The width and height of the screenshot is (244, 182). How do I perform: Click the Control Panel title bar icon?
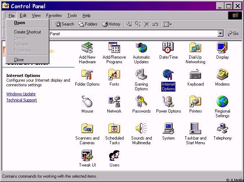click(6, 6)
